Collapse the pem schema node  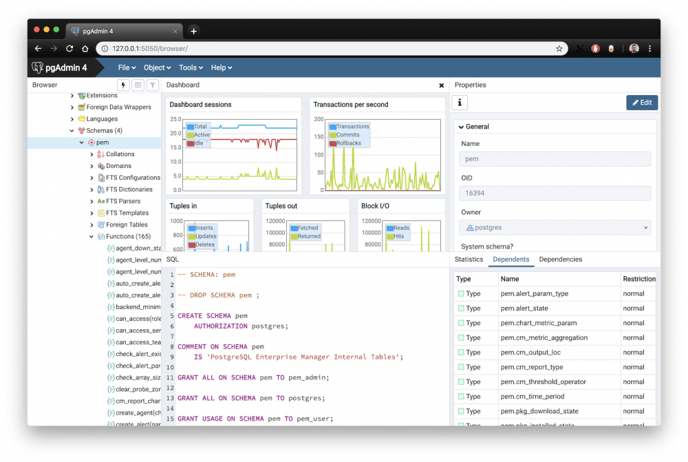coord(82,143)
